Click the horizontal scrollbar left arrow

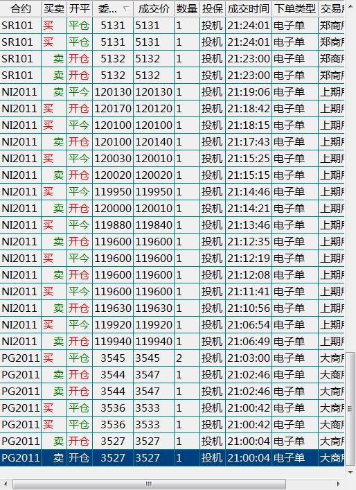pyautogui.click(x=6, y=484)
